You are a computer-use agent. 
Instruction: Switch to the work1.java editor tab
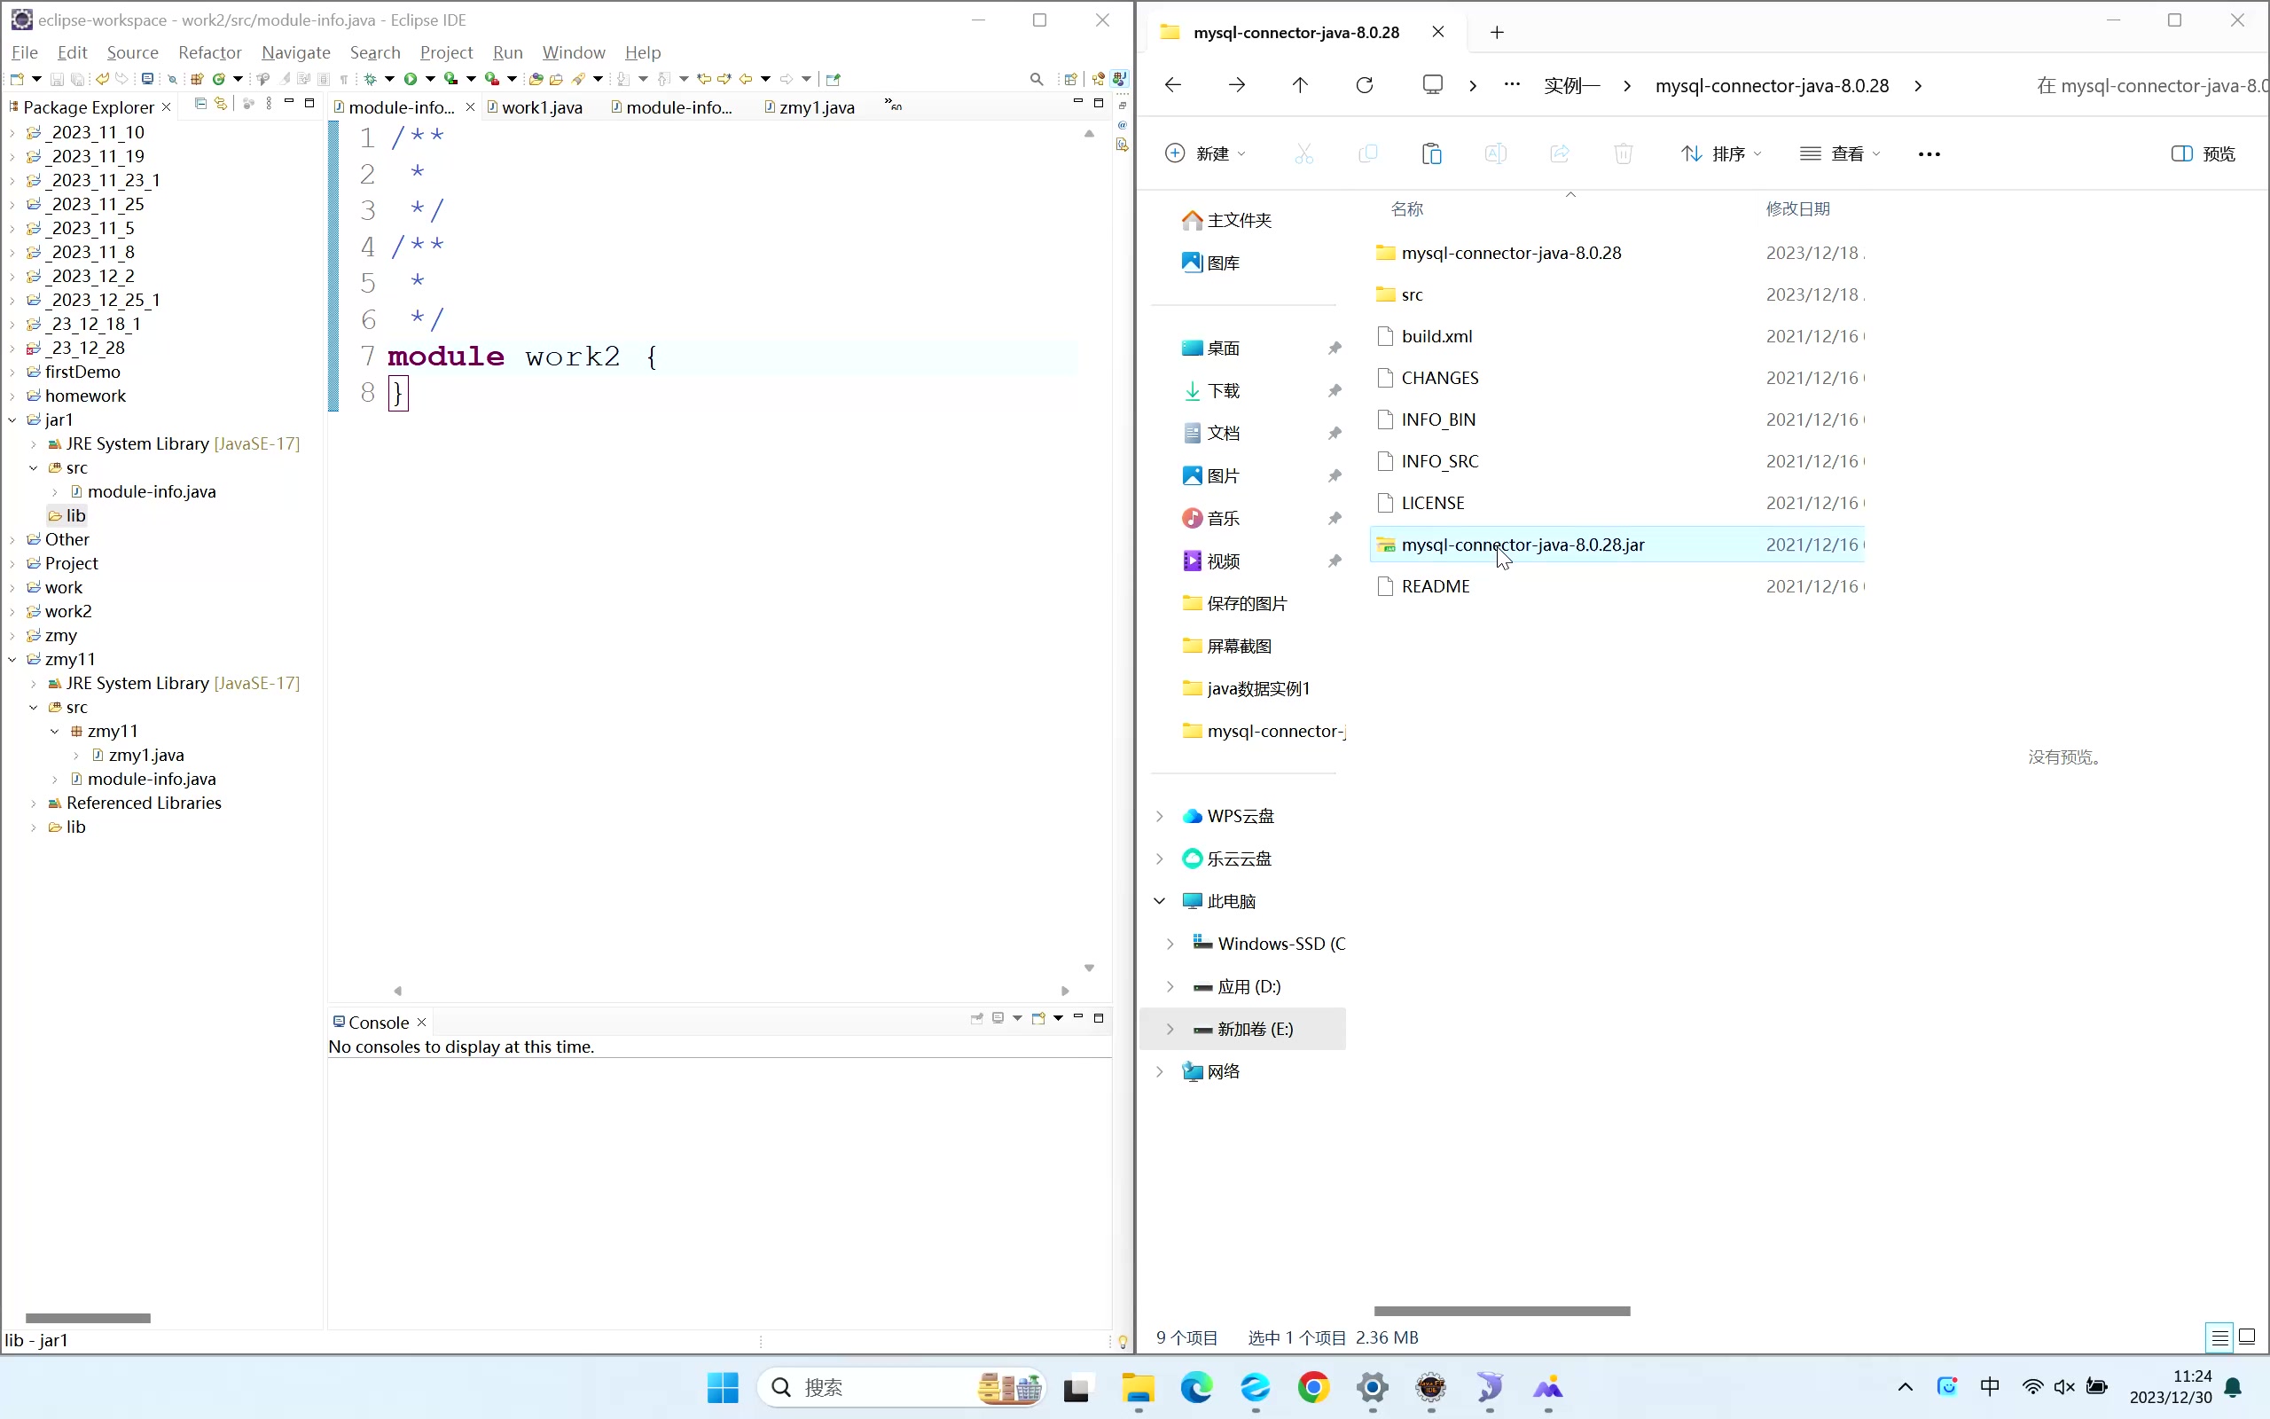point(541,108)
